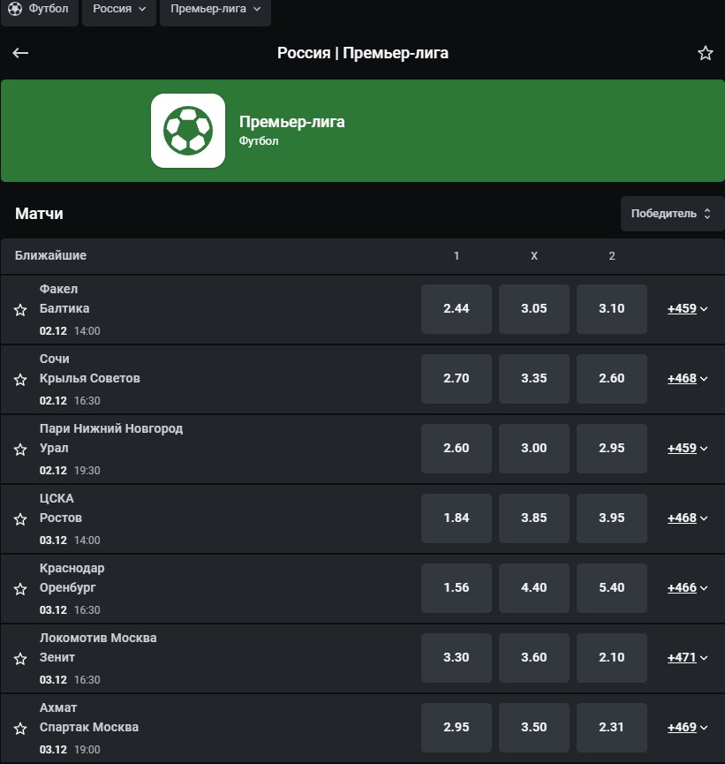
Task: Open the Премьер-лига league dropdown
Action: [215, 10]
